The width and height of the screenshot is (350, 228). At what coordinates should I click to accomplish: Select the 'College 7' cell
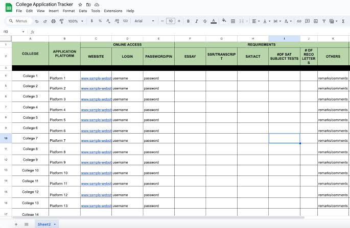(30, 138)
